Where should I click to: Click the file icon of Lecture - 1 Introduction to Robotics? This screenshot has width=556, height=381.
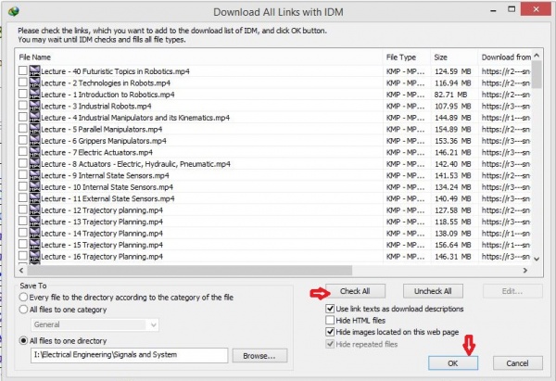[35, 95]
